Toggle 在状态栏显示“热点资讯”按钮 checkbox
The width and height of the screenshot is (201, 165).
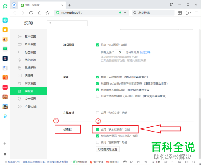coord(98,136)
